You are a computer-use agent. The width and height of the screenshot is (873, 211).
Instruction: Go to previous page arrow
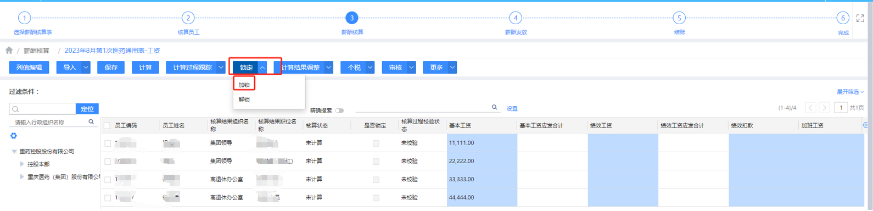tap(810, 108)
